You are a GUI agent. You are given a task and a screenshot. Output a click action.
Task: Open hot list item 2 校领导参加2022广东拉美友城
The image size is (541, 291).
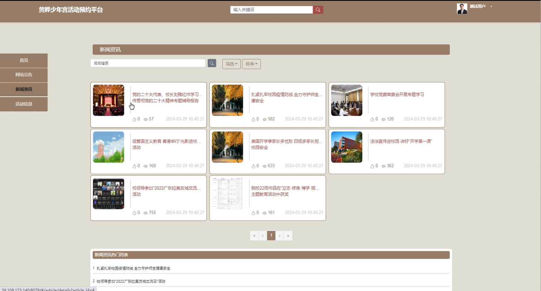tap(131, 281)
